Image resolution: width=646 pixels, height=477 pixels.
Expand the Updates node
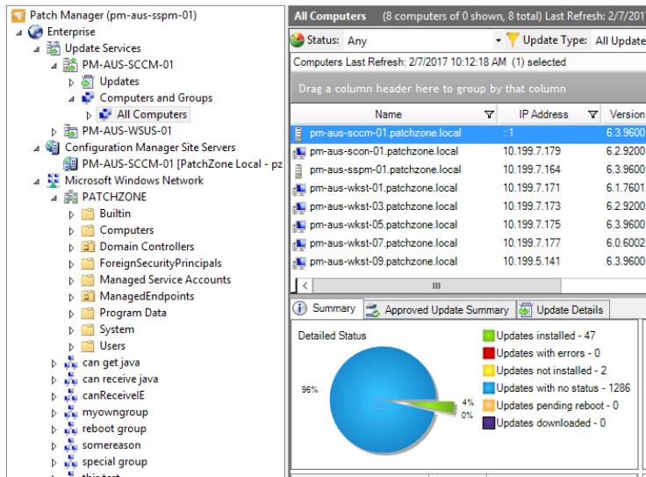(71, 83)
